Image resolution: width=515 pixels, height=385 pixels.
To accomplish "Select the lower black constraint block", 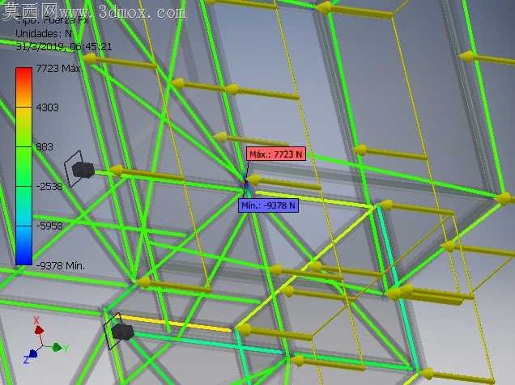I will (122, 332).
